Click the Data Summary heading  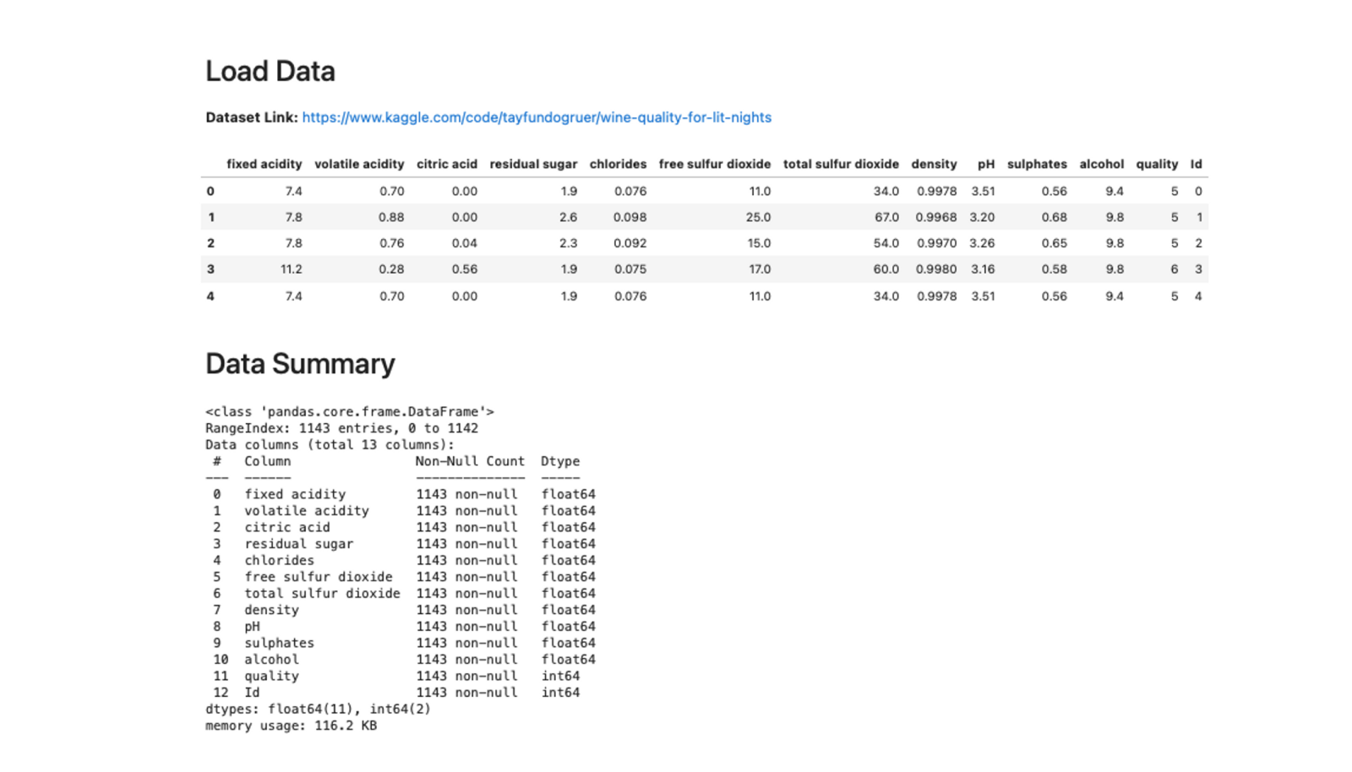300,364
